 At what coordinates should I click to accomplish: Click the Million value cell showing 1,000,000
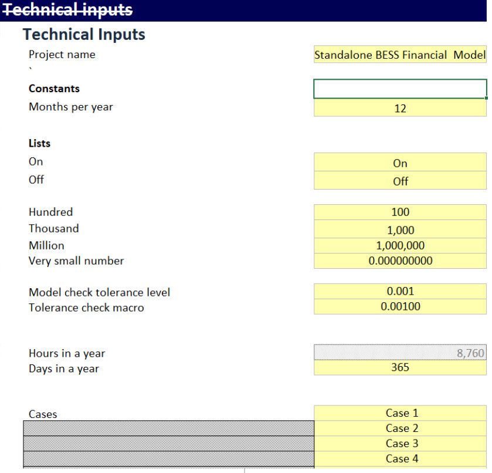(400, 245)
